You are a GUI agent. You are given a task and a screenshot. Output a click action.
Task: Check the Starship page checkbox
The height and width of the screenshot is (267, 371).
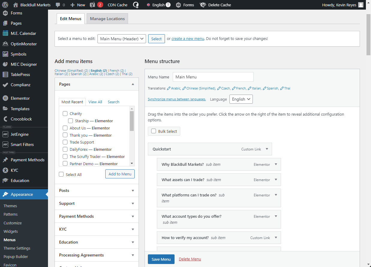(70, 121)
